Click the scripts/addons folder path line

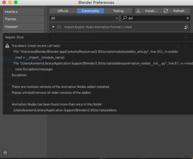(65, 110)
